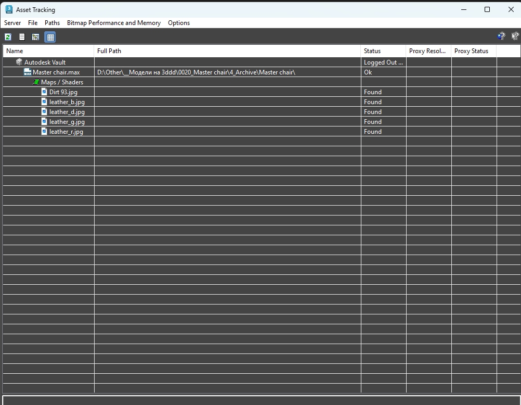Click 'Found' status of Dirt 93.jpg

[x=383, y=92]
